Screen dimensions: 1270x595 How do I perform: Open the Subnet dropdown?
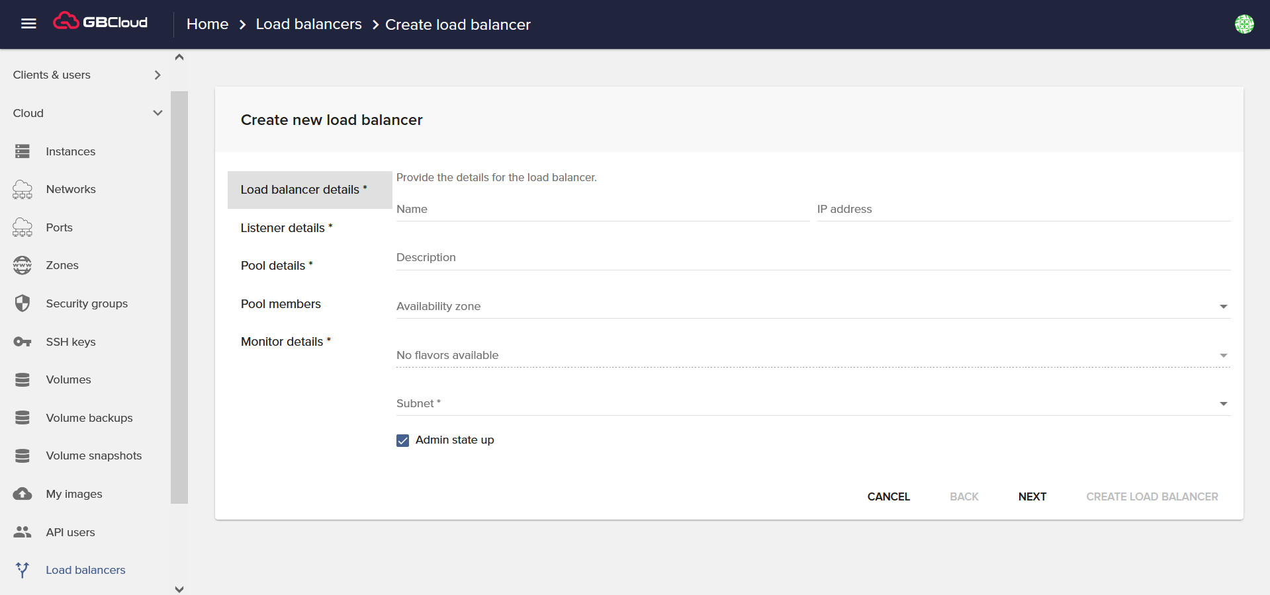(813, 403)
